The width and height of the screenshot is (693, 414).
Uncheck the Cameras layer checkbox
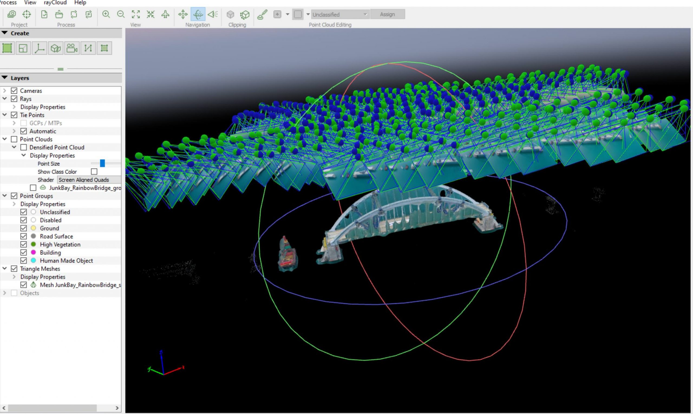(x=14, y=91)
